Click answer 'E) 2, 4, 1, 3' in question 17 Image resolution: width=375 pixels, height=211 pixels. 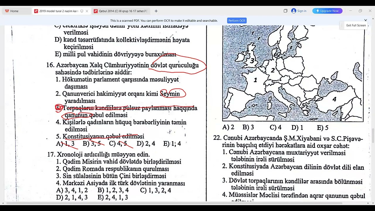[x=113, y=197]
